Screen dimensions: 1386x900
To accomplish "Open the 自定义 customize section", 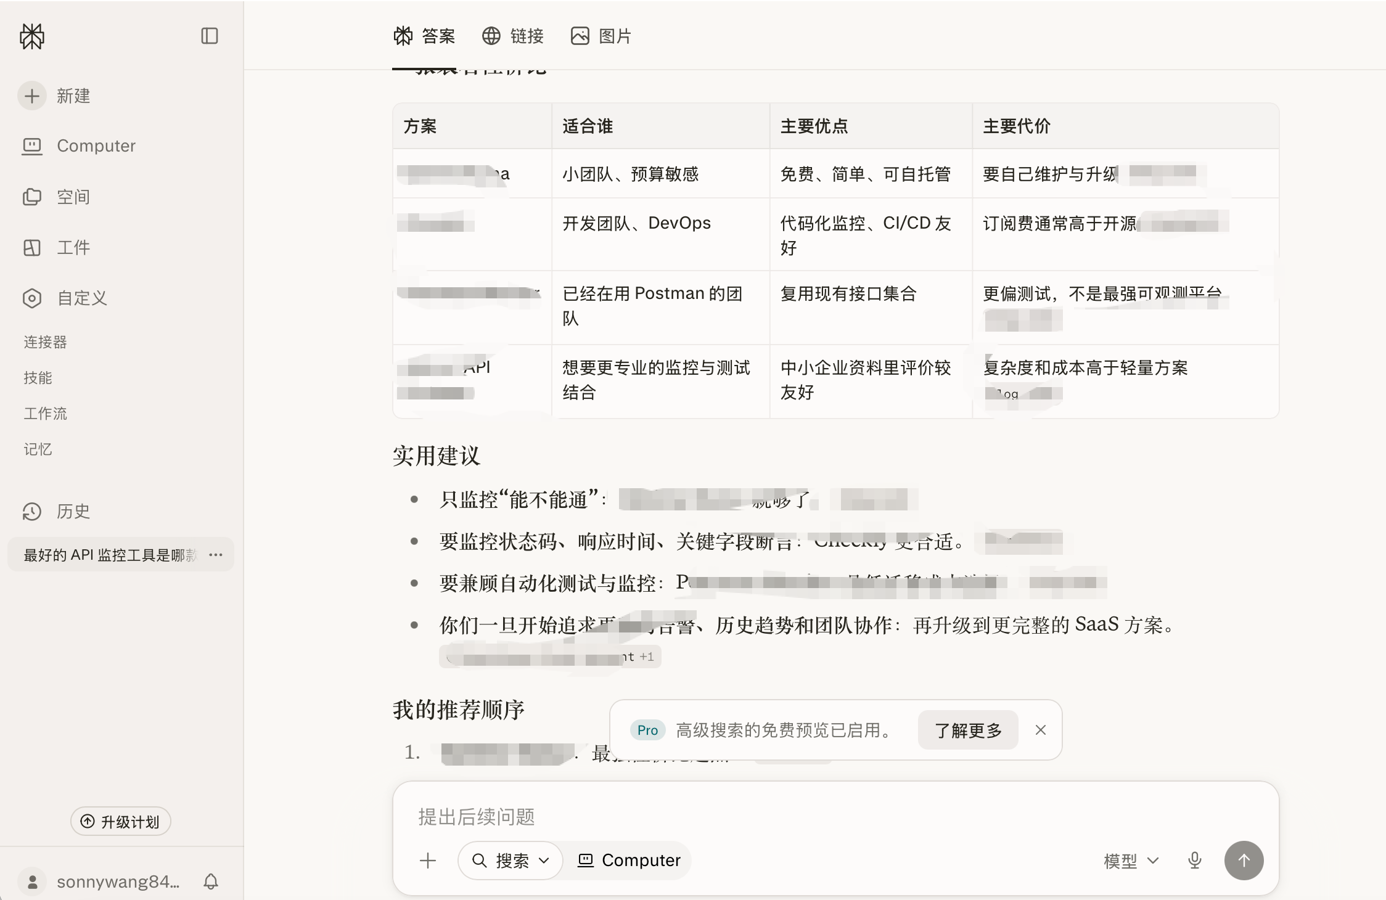I will [65, 298].
